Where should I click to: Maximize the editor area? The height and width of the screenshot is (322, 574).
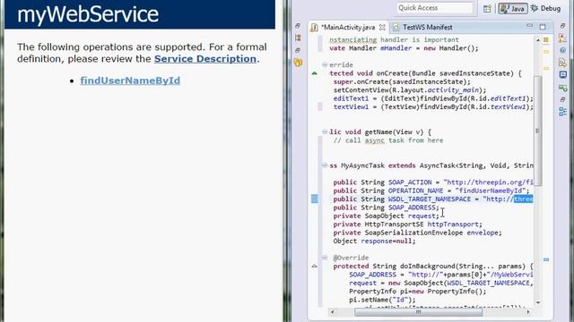click(x=543, y=27)
